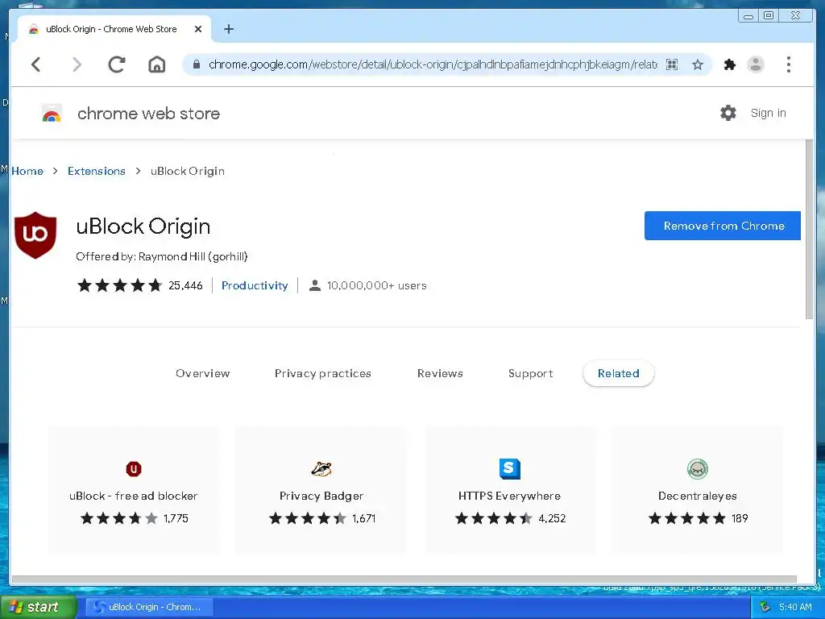Open the Windows Start menu
The height and width of the screenshot is (619, 825).
coord(38,607)
